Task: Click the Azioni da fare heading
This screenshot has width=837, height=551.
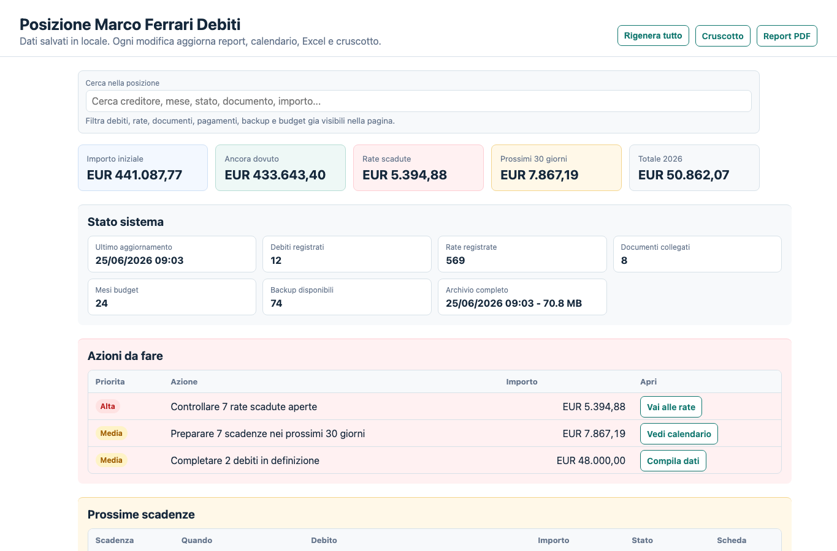Action: (125, 356)
